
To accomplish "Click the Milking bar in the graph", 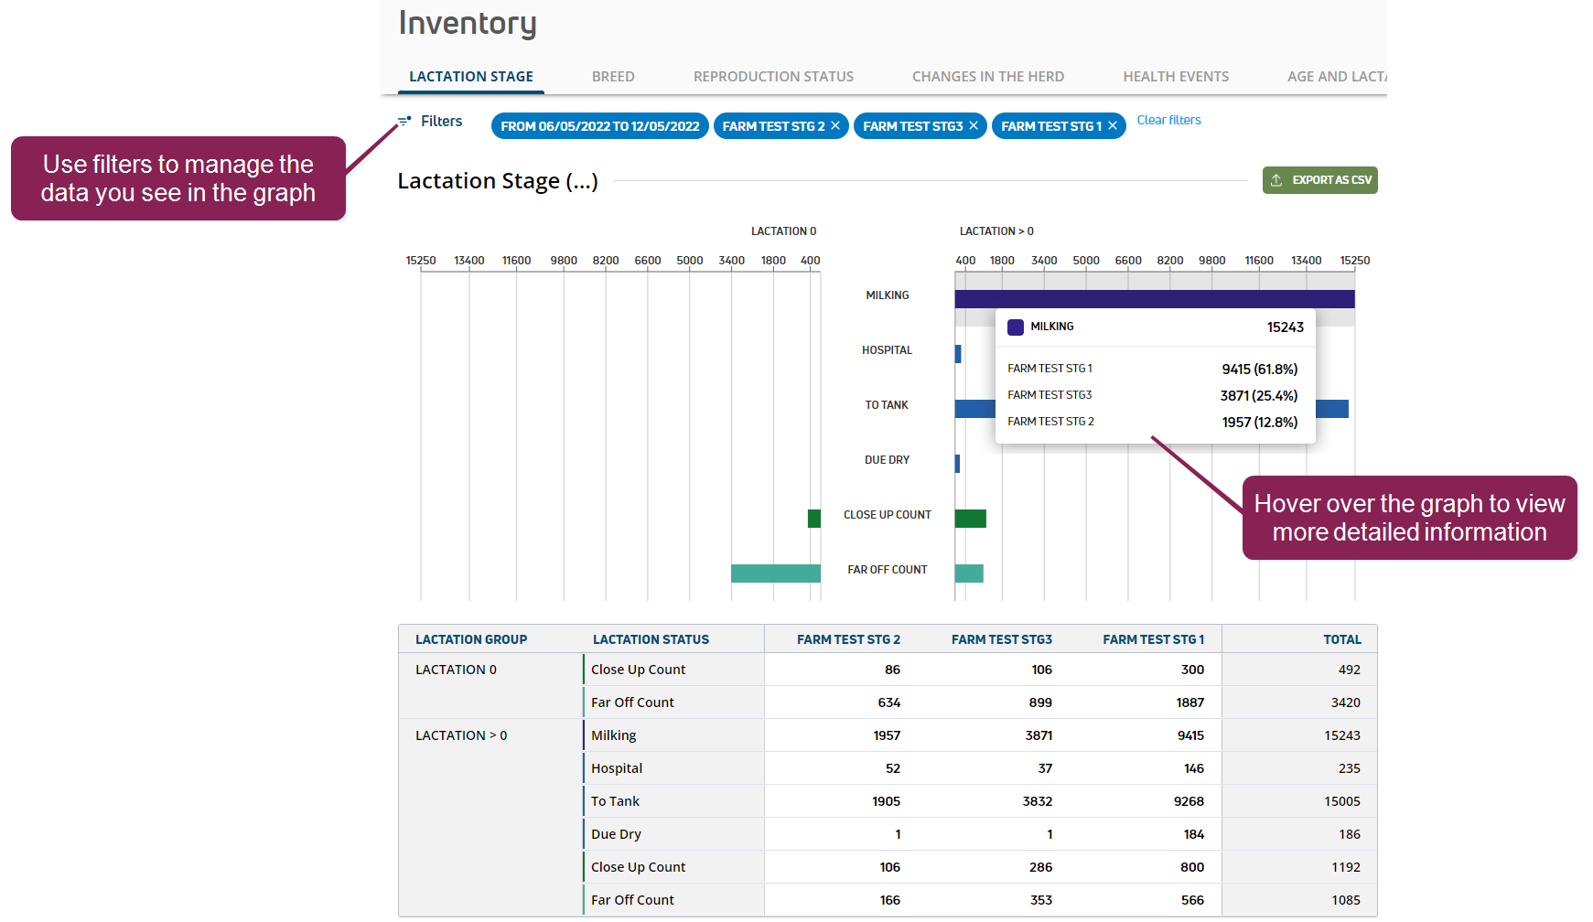I will click(x=1153, y=299).
